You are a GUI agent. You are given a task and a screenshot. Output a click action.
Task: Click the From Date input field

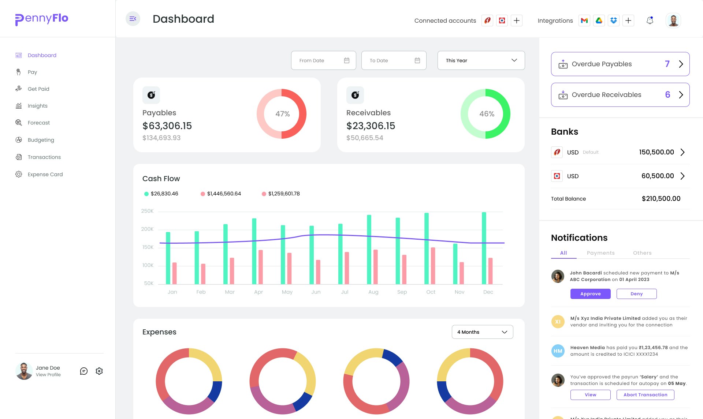click(x=323, y=60)
